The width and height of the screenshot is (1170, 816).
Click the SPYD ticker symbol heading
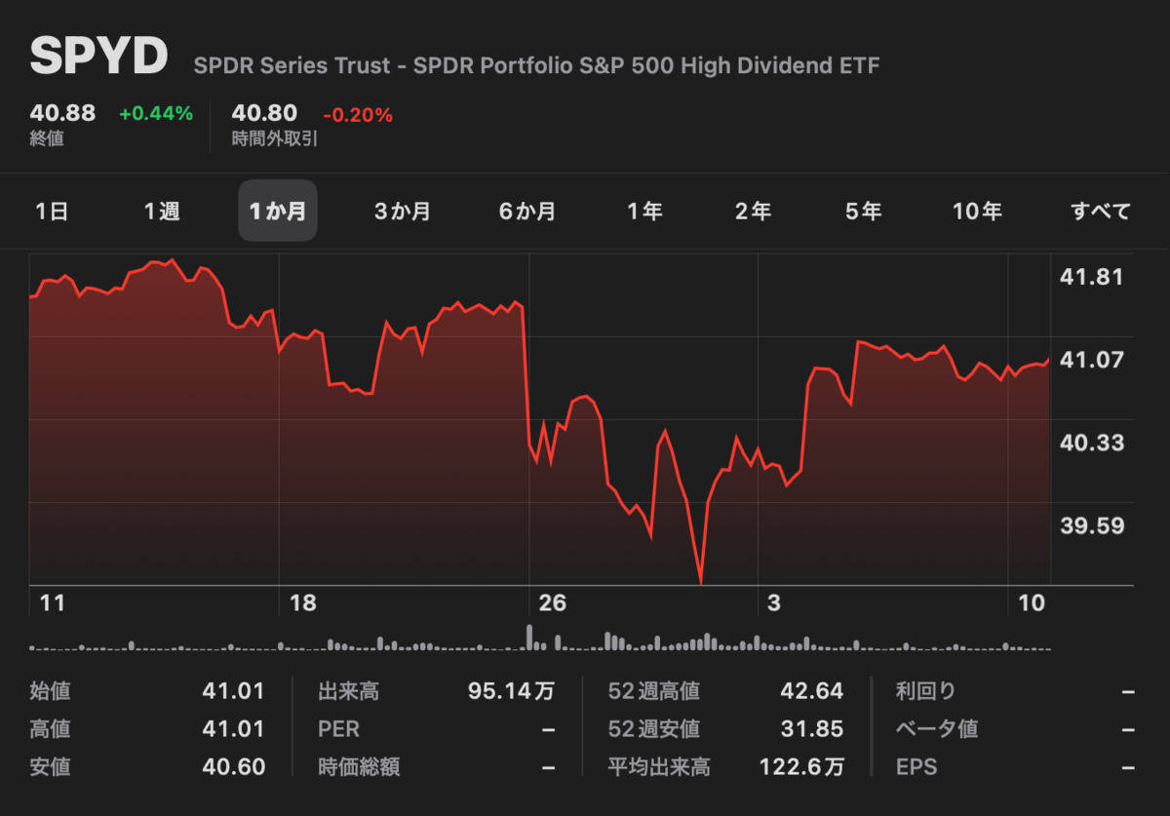coord(99,57)
